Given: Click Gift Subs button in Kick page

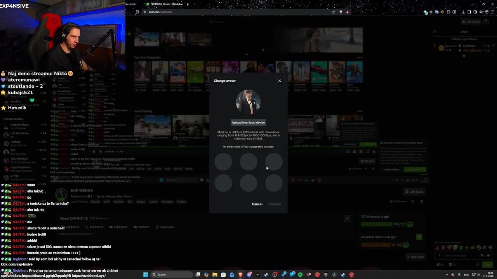Looking at the screenshot, I should point(414,192).
